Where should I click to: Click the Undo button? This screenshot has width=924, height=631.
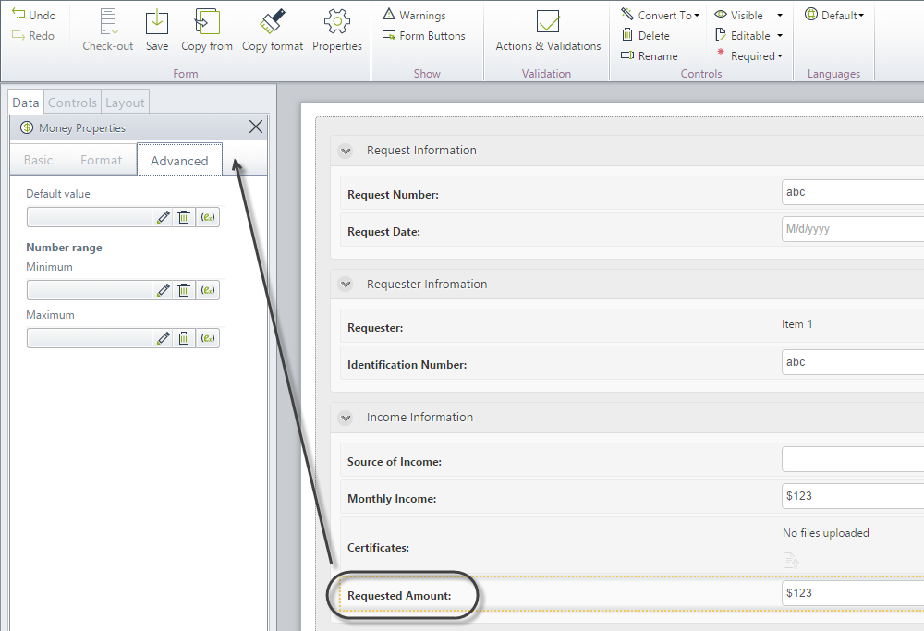click(33, 15)
